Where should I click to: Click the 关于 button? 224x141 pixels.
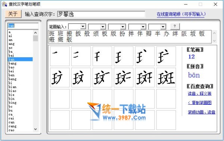coord(13,14)
